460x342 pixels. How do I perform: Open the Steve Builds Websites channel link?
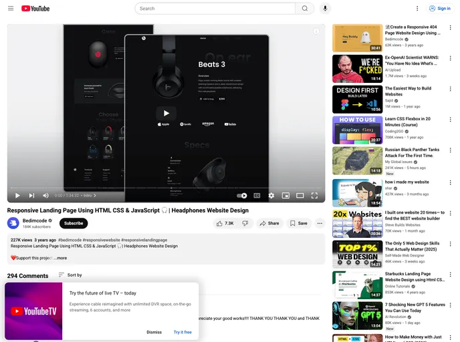pyautogui.click(x=402, y=225)
